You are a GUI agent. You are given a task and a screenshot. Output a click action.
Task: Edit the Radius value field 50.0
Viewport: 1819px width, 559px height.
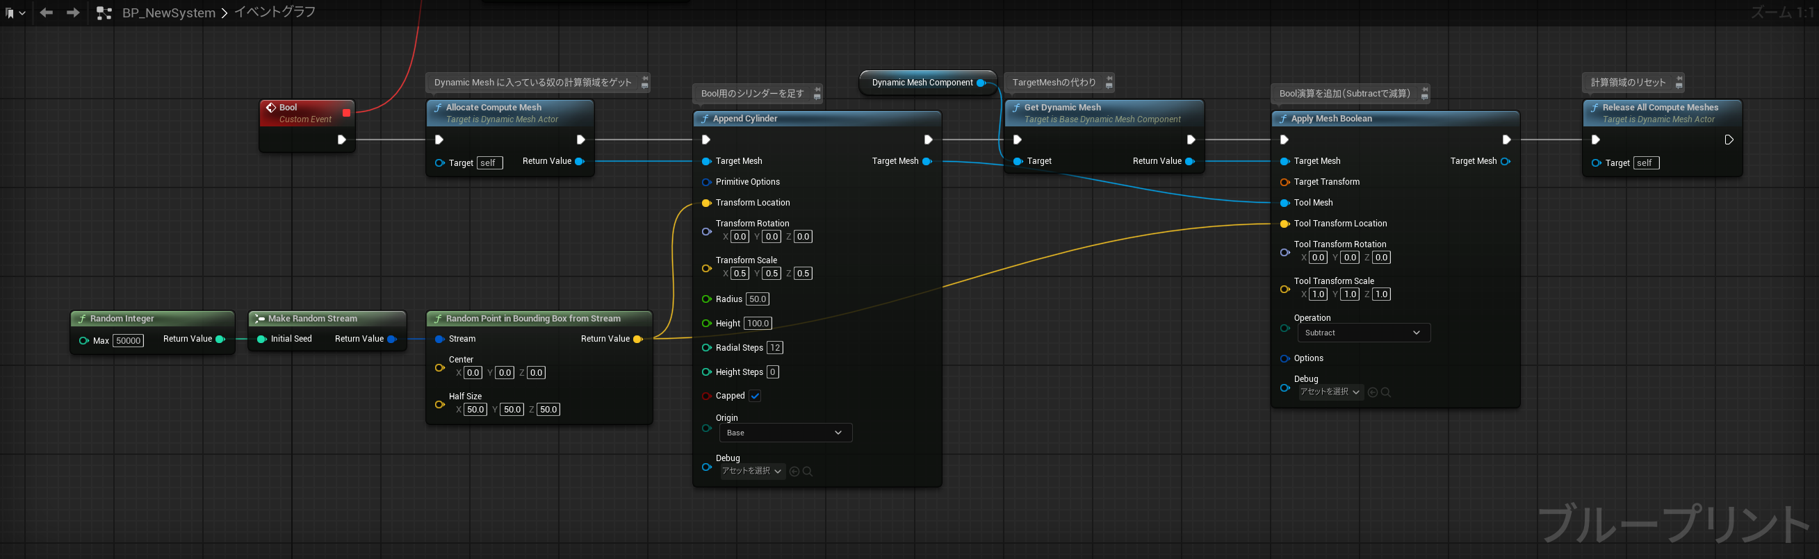tap(758, 299)
